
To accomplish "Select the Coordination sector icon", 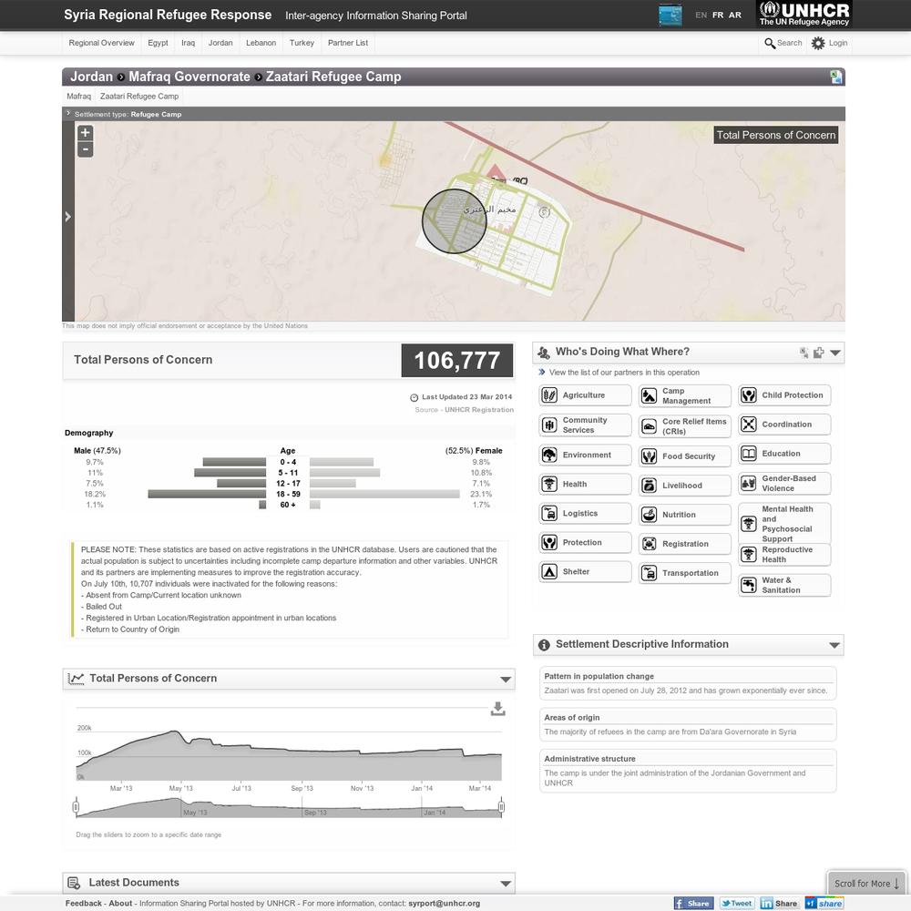I will (x=748, y=425).
